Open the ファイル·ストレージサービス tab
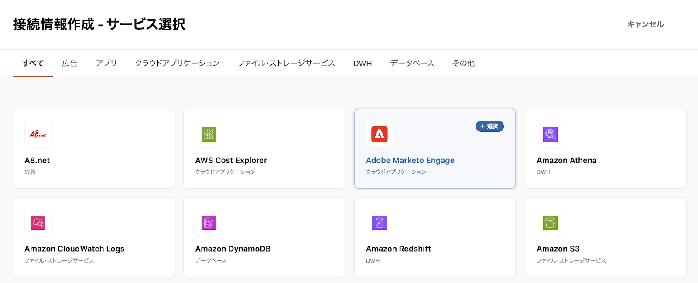This screenshot has height=283, width=698. (x=286, y=63)
